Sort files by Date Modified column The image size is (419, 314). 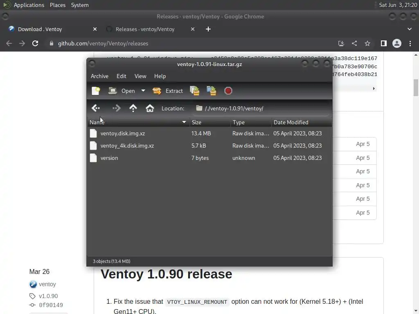302,122
